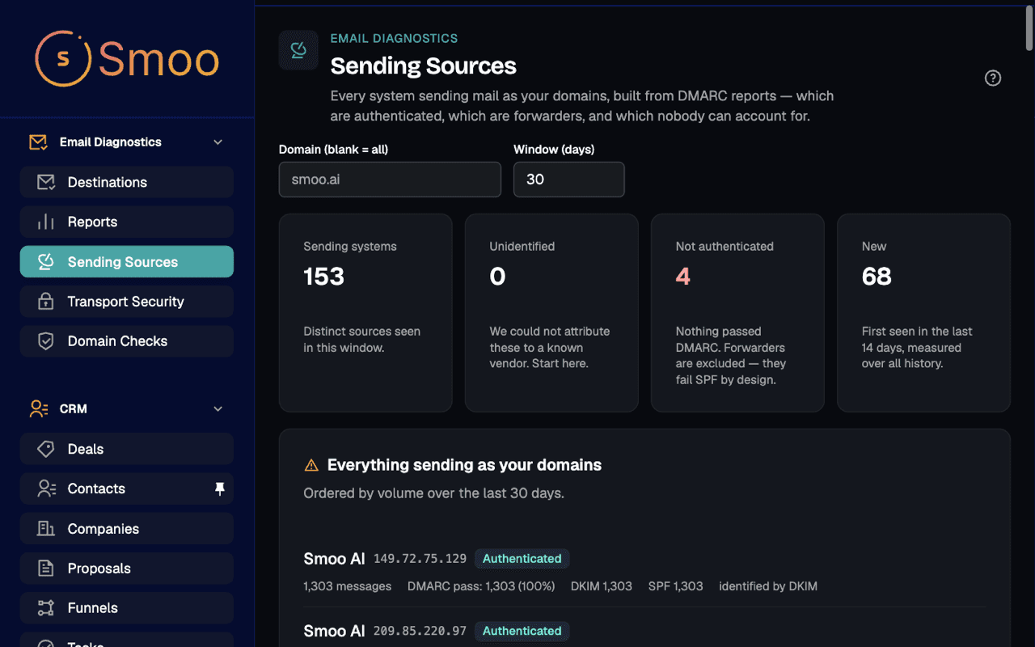The image size is (1035, 647).
Task: Click IP address 149.72.75.129
Action: click(420, 559)
